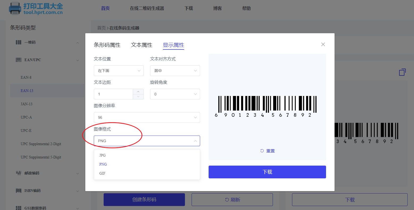The width and height of the screenshot is (414, 210).
Task: Open the 文本对齐方式 dropdown
Action: 175,71
